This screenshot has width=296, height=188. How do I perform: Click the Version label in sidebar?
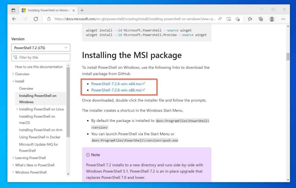point(18,39)
